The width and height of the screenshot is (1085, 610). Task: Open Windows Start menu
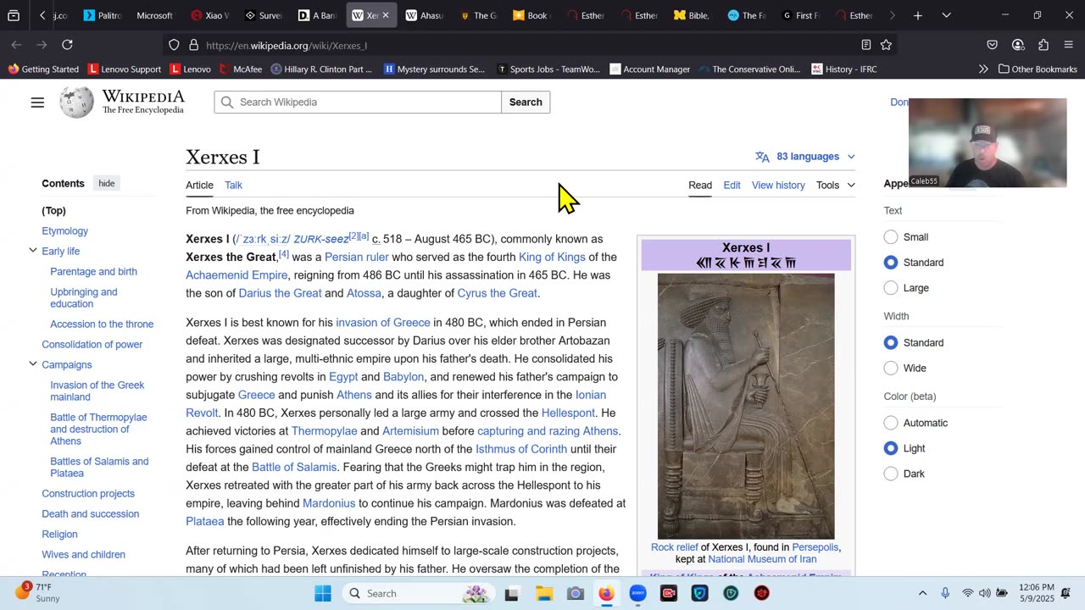(323, 593)
